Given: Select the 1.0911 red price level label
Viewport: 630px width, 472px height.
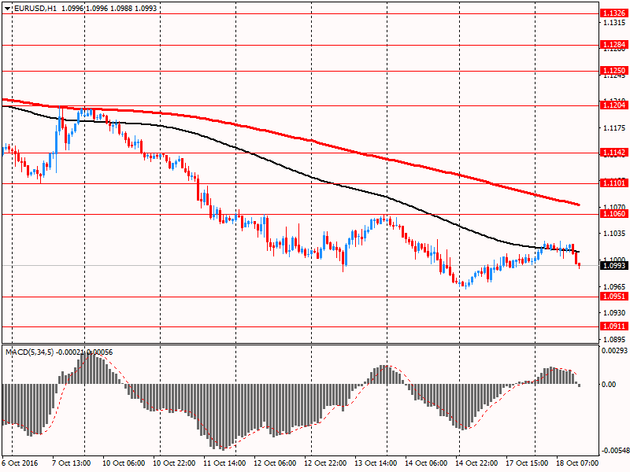Looking at the screenshot, I should tap(614, 326).
